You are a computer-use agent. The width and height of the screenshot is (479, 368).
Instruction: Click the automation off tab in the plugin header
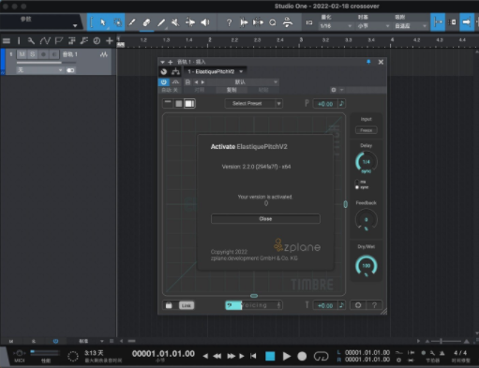pyautogui.click(x=170, y=90)
